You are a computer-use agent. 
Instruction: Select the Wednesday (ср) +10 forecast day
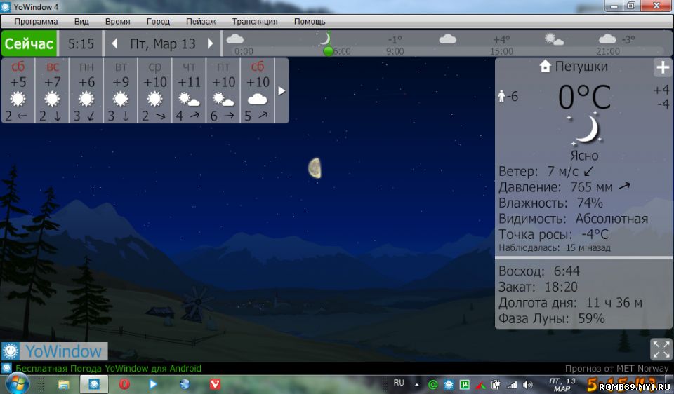point(154,91)
